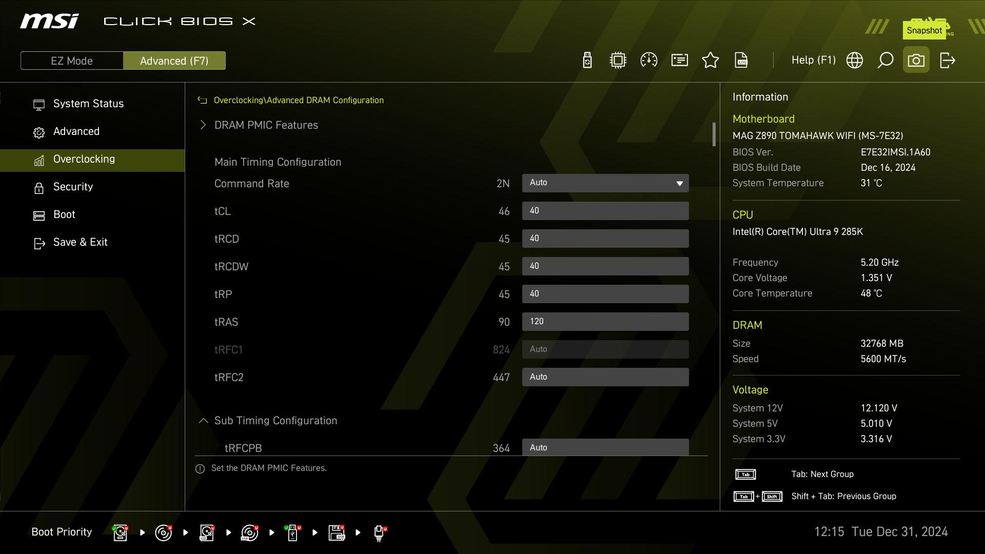
Task: Open the USB BIOS flash utility icon
Action: tap(587, 61)
